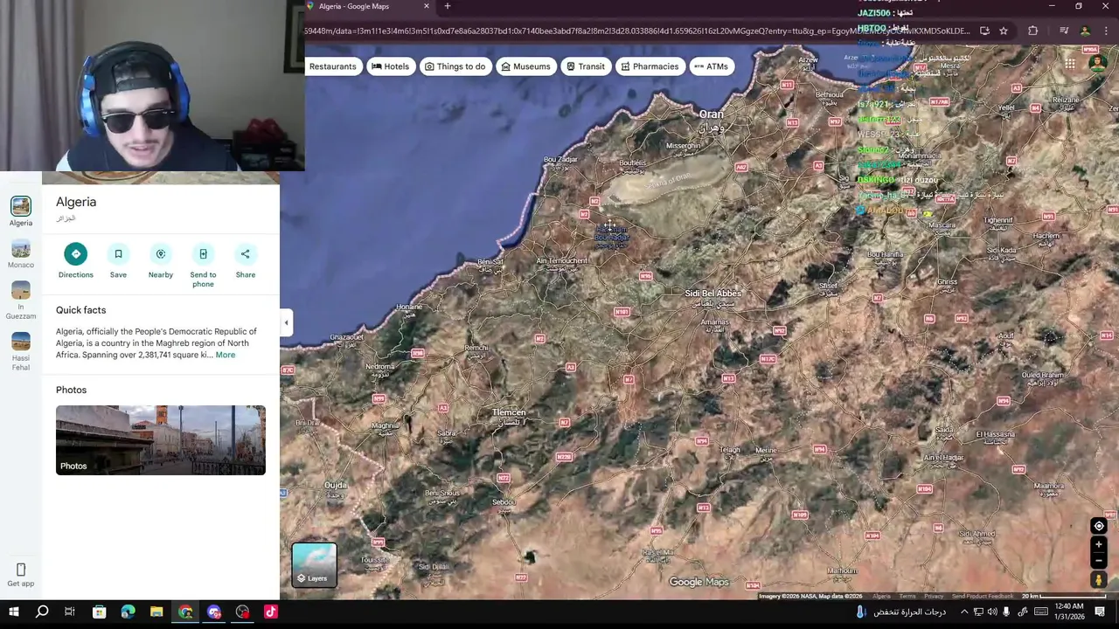The image size is (1119, 629).
Task: Click the Algeria link in map footer
Action: pyautogui.click(x=881, y=596)
